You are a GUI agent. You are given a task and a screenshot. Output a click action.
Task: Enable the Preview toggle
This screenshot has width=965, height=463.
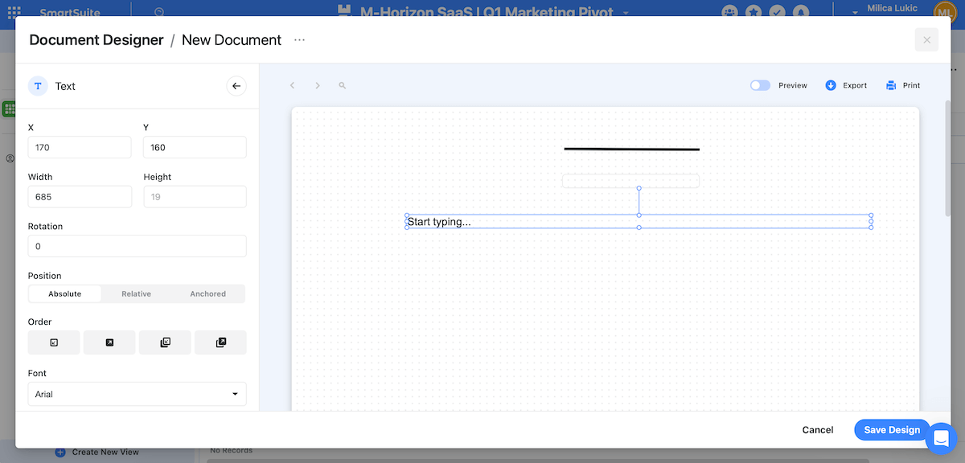pyautogui.click(x=759, y=84)
